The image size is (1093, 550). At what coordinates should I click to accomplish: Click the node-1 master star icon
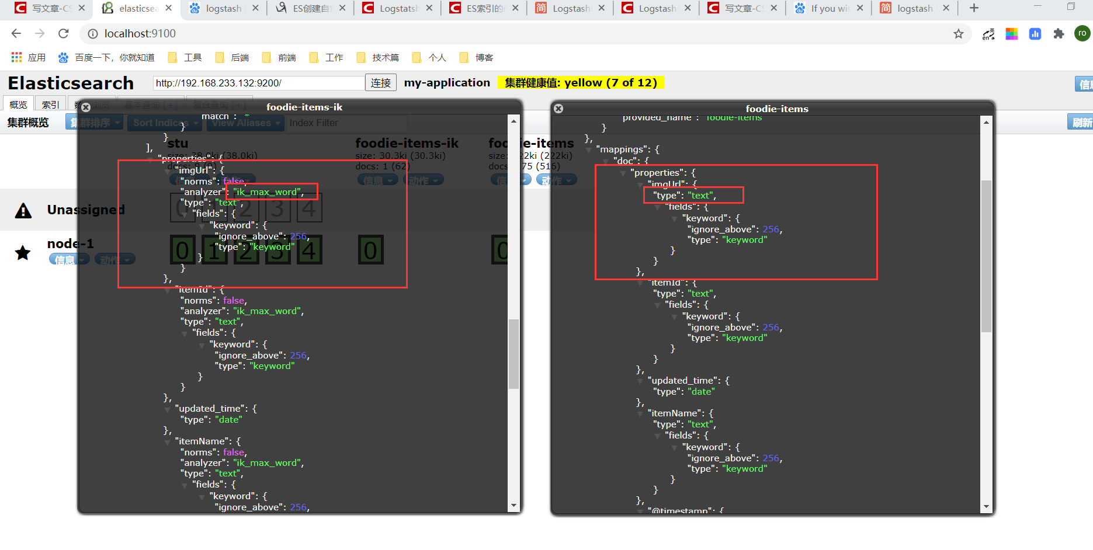click(23, 253)
